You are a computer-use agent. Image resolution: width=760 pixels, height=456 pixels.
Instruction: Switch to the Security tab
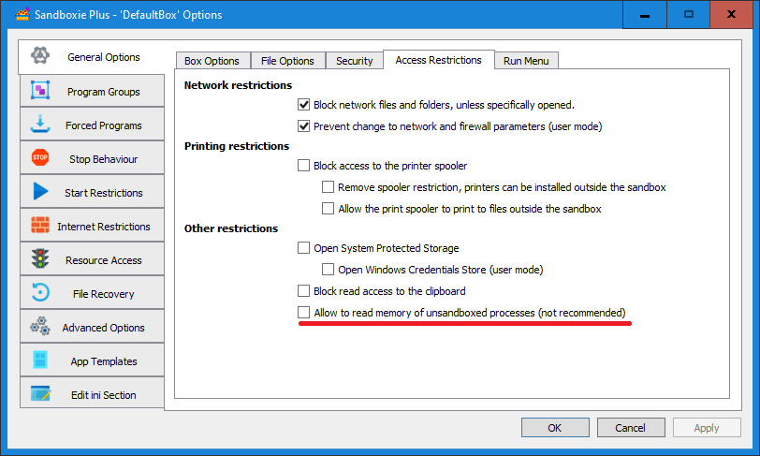coord(355,61)
